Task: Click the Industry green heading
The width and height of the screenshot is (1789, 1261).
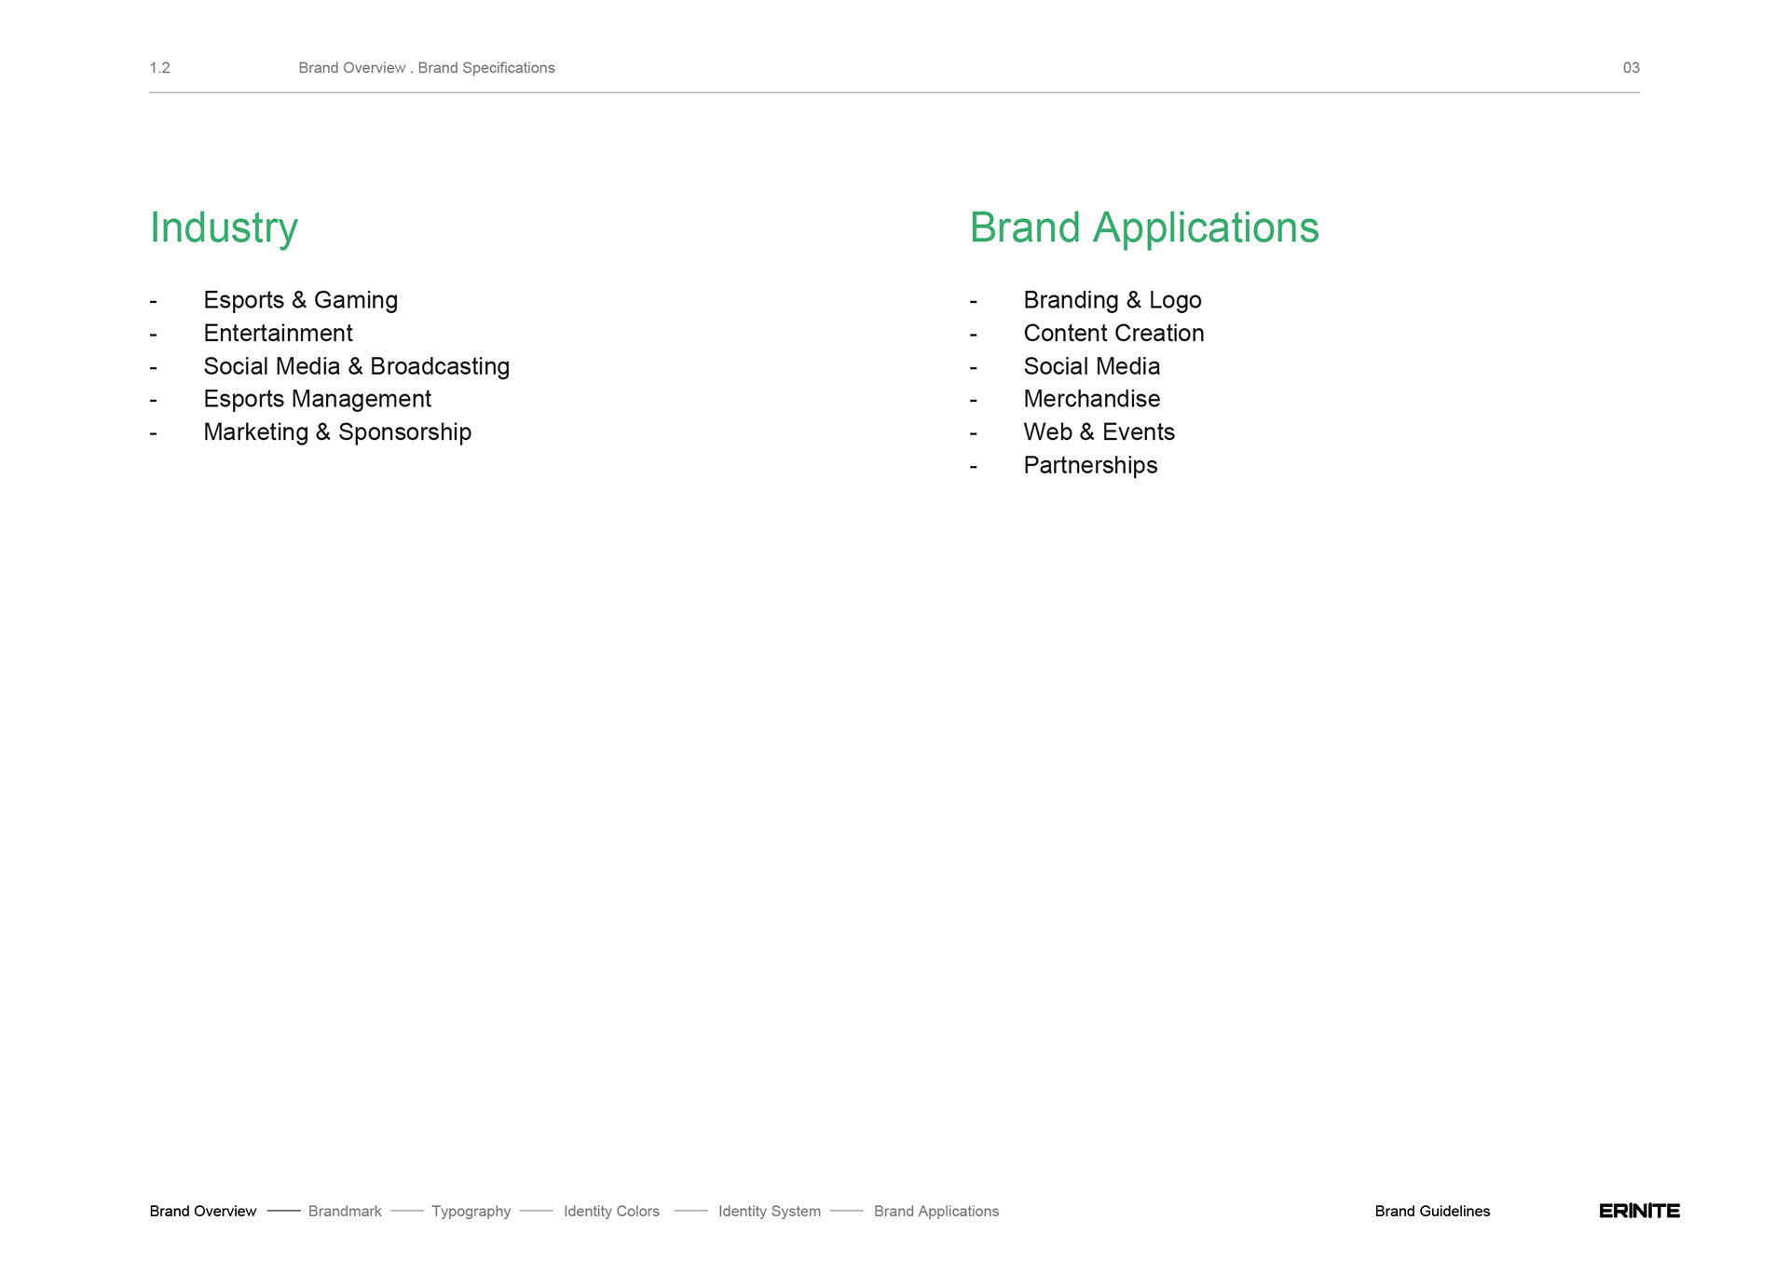Action: (x=224, y=228)
